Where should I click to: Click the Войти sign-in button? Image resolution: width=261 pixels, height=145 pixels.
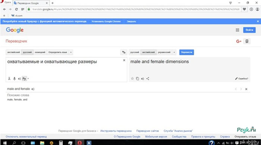click(249, 30)
